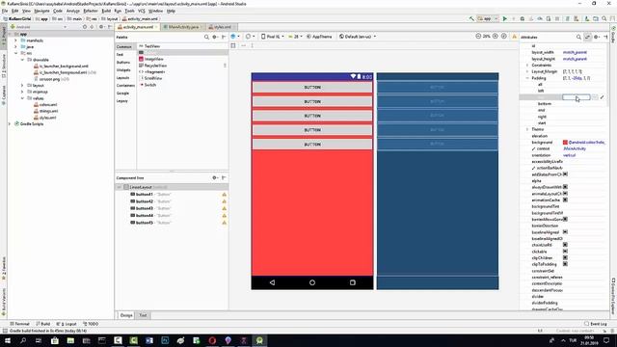Viewport: 617px width, 347px height.
Task: Toggle animateLayoutChanges checkbox
Action: (x=566, y=194)
